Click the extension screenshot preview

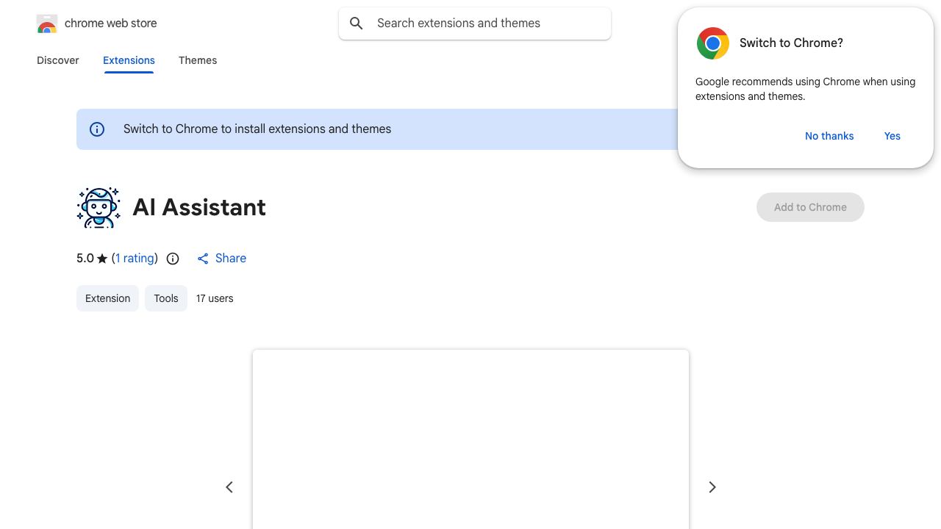click(470, 439)
